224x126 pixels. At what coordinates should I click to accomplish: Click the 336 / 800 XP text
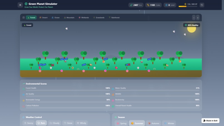coord(192,4)
